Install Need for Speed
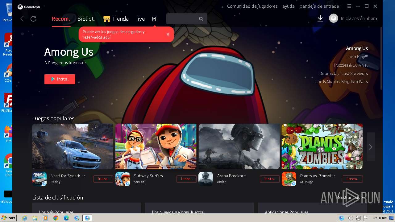 (103, 179)
